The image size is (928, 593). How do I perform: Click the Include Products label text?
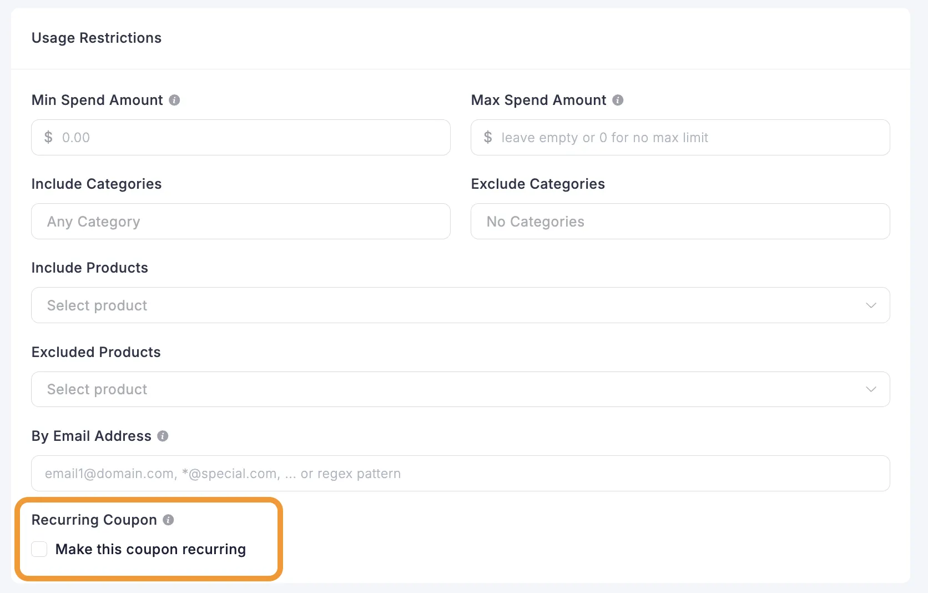tap(90, 268)
